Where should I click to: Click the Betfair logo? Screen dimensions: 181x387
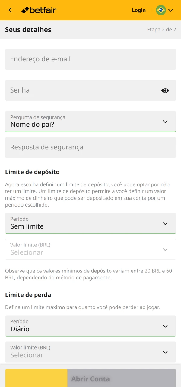tap(39, 10)
